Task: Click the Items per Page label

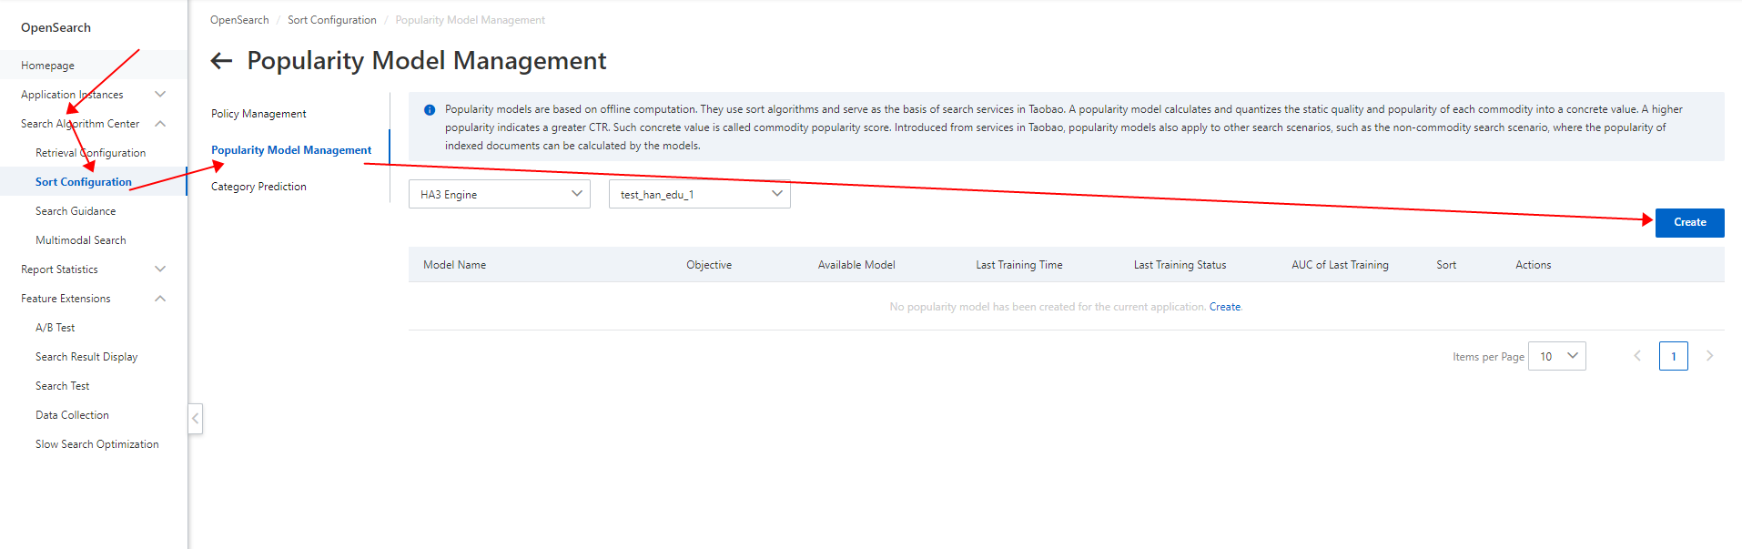Action: (1488, 357)
